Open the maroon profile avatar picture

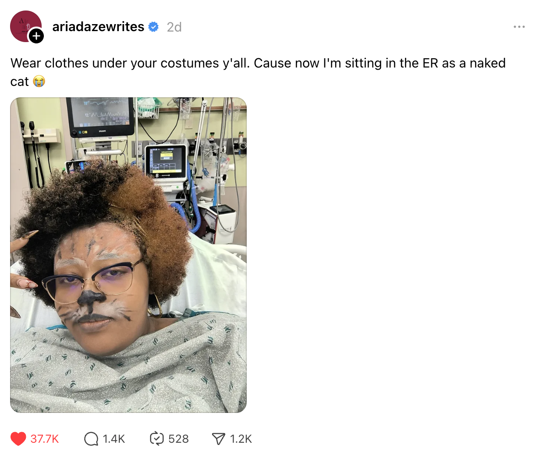point(25,26)
